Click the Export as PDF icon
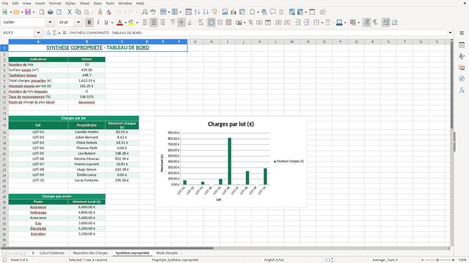 point(42,12)
